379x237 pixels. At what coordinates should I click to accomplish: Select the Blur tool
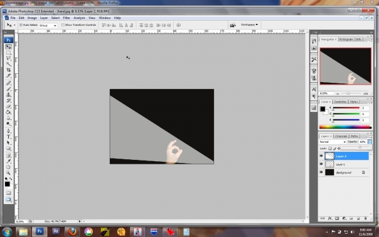[x=8, y=118]
